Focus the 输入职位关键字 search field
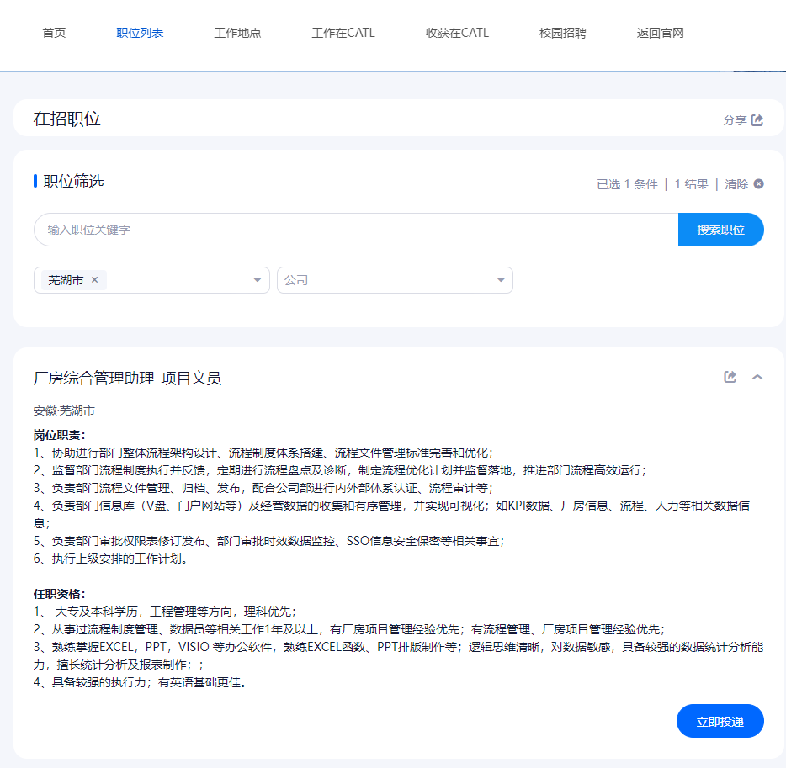This screenshot has width=786, height=768. pos(356,230)
